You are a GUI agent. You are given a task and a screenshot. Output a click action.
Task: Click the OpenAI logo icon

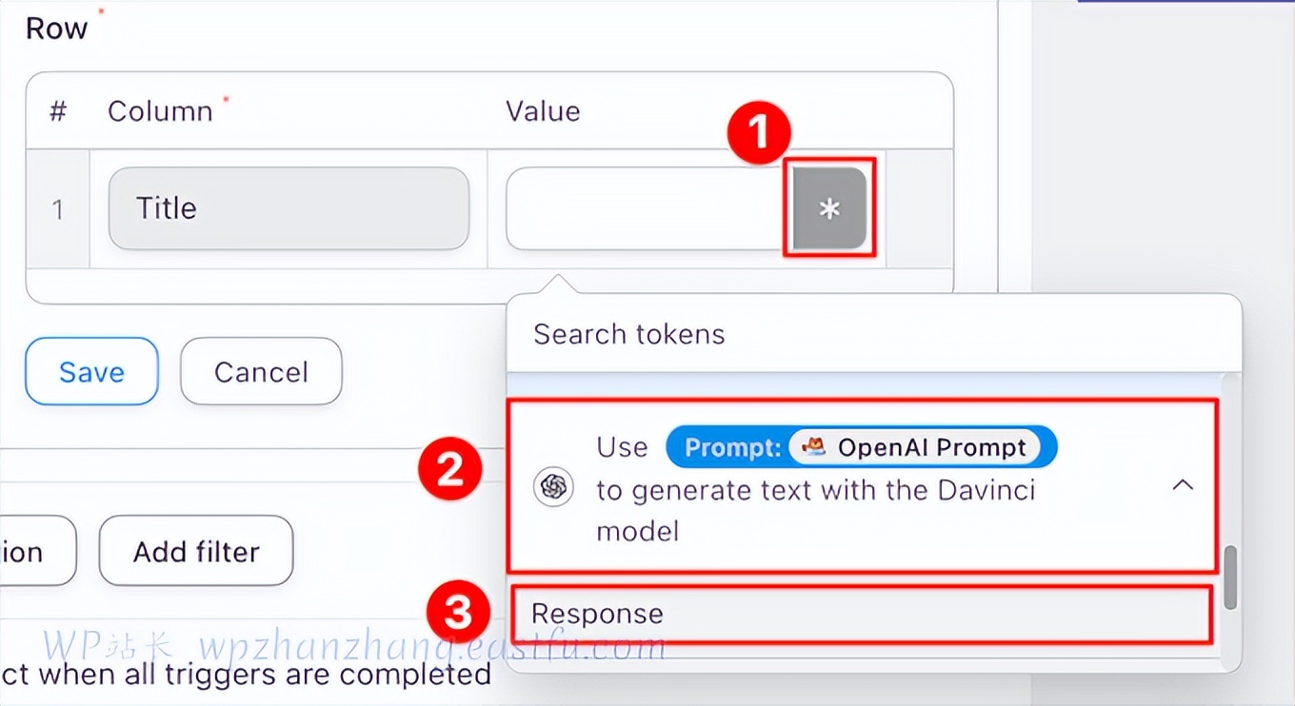[553, 487]
